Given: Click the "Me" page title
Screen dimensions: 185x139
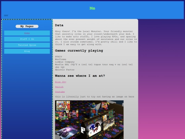Looking at the screenshot, I should (x=92, y=8).
